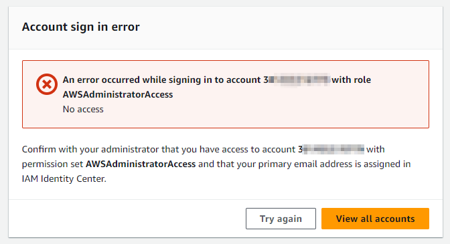The height and width of the screenshot is (244, 450).
Task: Select the bold AWSAdministratorAccess permission set text
Action: coord(141,164)
